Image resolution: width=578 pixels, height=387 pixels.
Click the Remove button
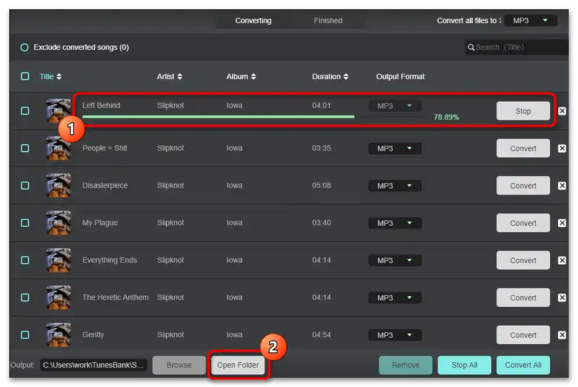[x=406, y=365]
